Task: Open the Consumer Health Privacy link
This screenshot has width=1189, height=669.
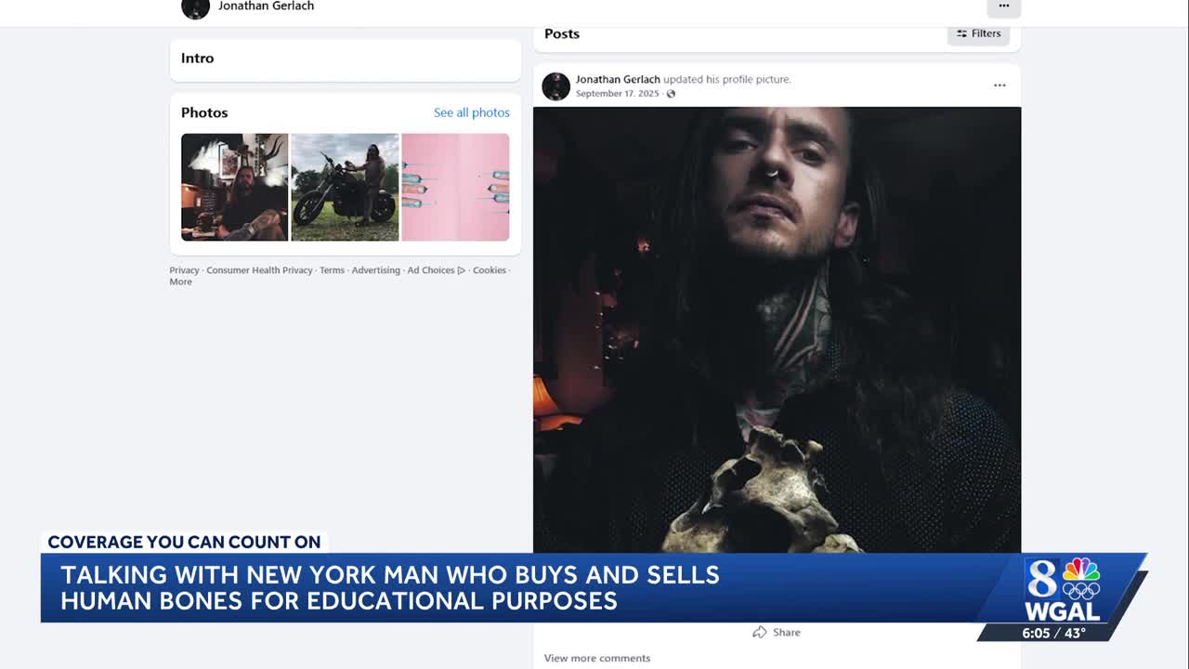Action: pos(259,270)
